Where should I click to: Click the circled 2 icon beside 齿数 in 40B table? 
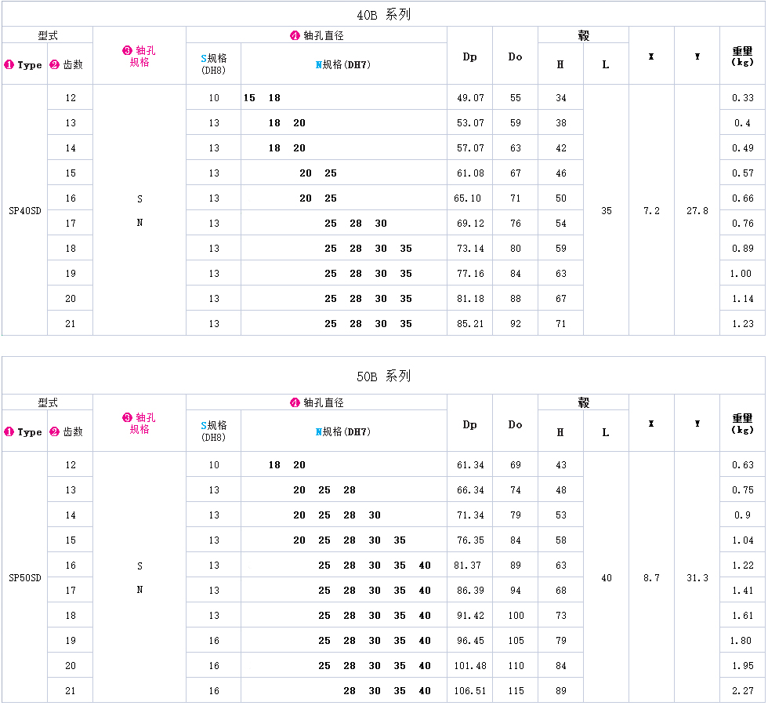click(x=54, y=65)
